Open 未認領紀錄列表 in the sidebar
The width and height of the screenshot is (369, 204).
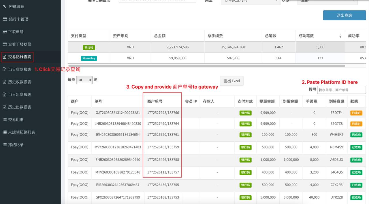[x=22, y=132]
